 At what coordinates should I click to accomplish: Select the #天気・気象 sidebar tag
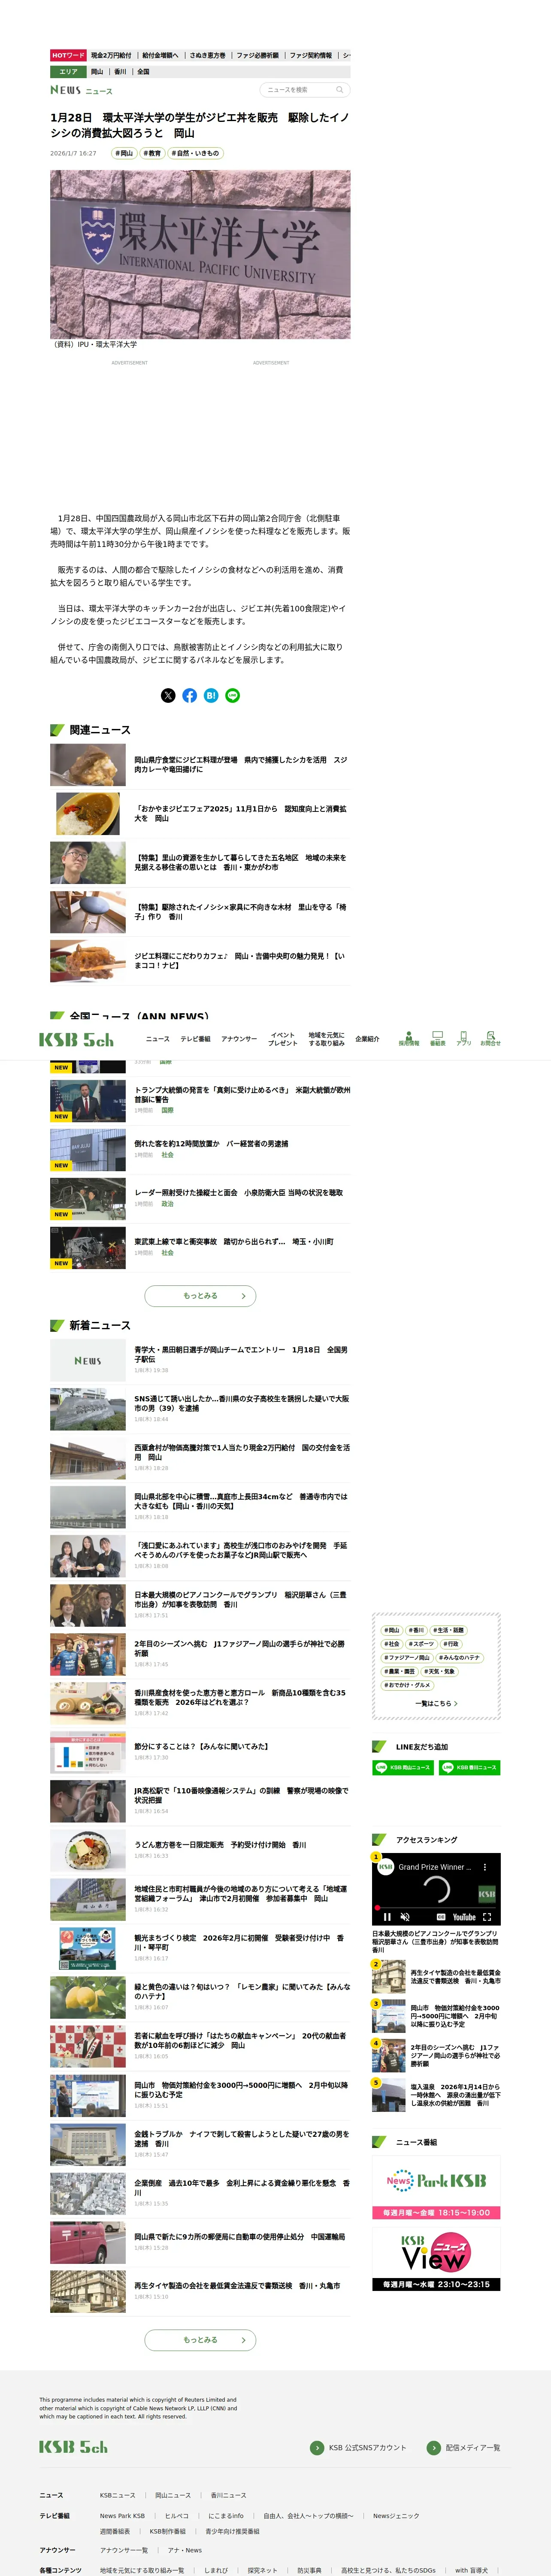(439, 1671)
